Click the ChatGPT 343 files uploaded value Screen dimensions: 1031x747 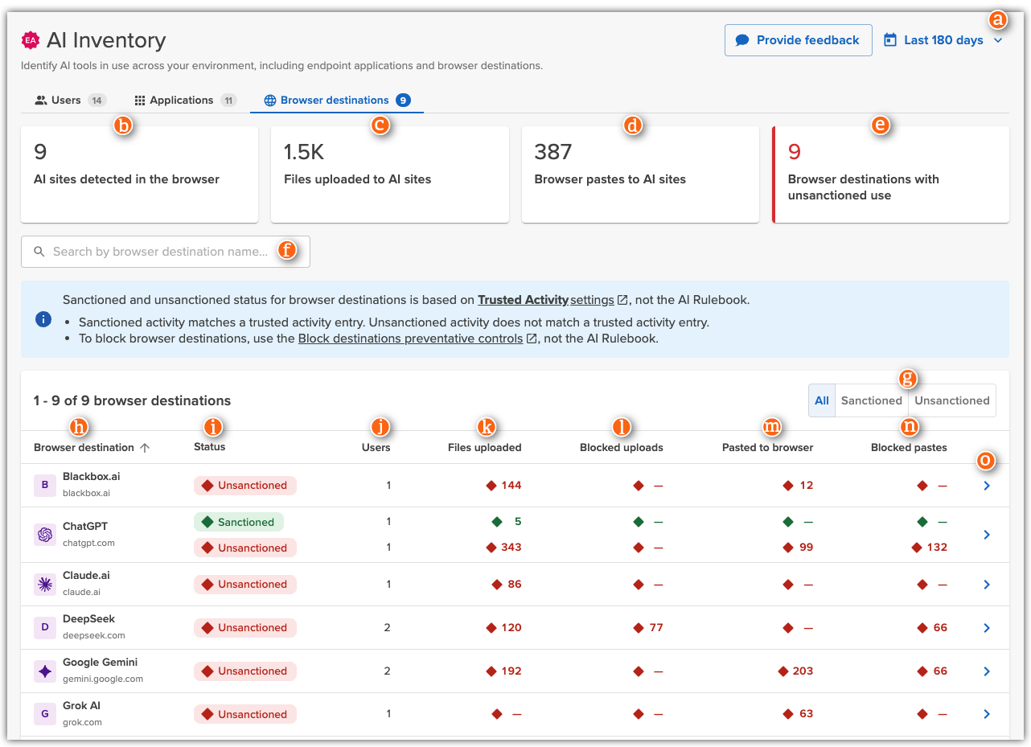[511, 548]
